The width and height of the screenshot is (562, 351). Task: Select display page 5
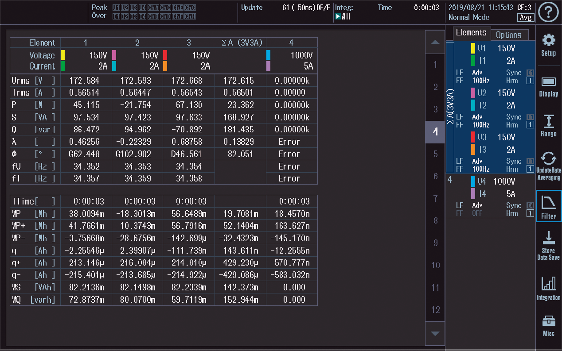pyautogui.click(x=435, y=154)
